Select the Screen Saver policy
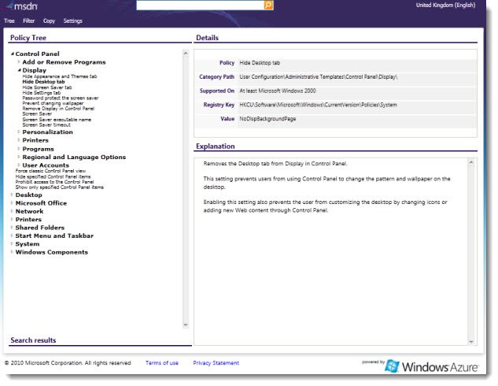The width and height of the screenshot is (498, 386). [37, 113]
